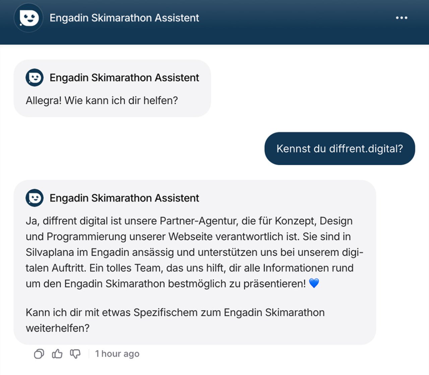Click the blue heart emoji

[314, 283]
